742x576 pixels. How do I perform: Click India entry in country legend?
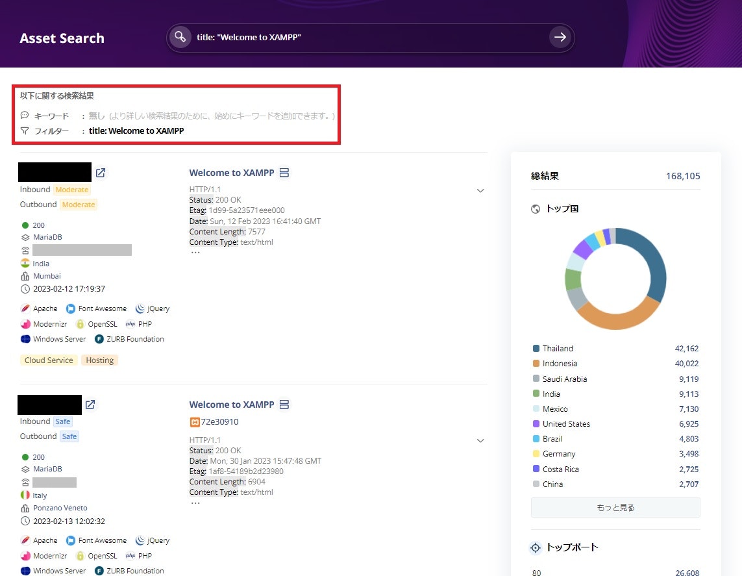[551, 394]
